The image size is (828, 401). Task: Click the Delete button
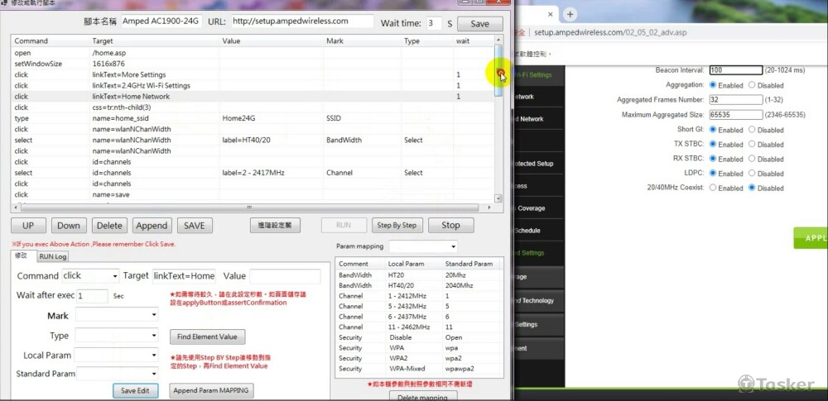pyautogui.click(x=109, y=225)
